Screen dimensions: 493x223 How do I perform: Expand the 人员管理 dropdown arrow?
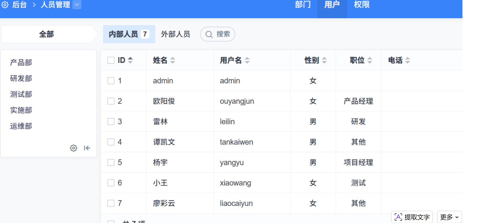tap(77, 4)
